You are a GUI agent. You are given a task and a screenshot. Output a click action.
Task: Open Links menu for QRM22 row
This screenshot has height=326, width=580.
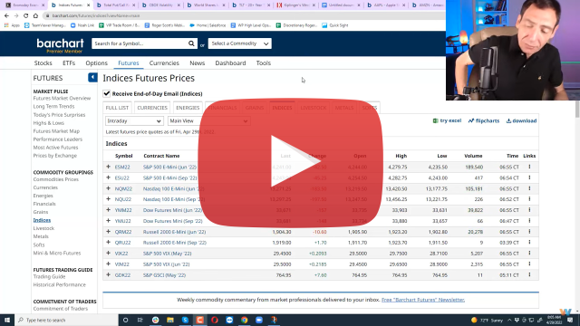coord(529,232)
